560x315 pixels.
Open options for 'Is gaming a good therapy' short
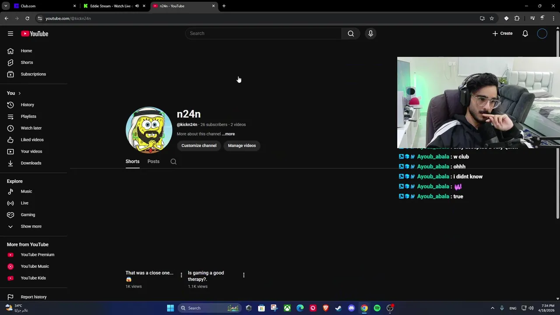[244, 275]
